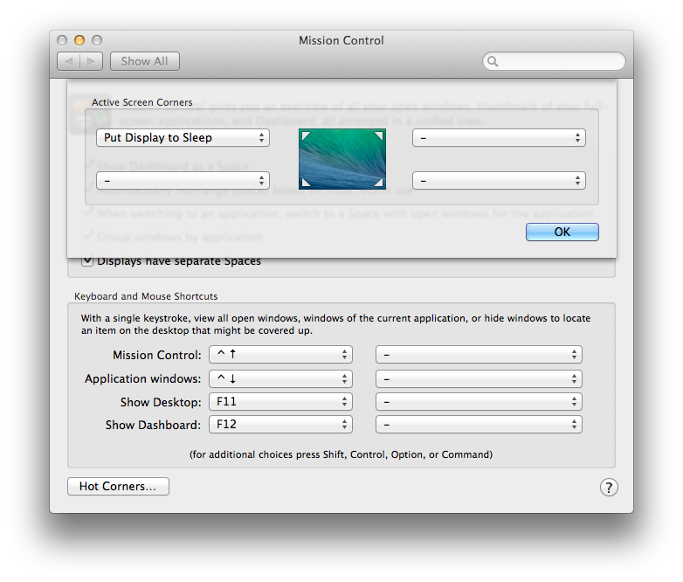The image size is (683, 582).
Task: Click Show All button
Action: 145,61
